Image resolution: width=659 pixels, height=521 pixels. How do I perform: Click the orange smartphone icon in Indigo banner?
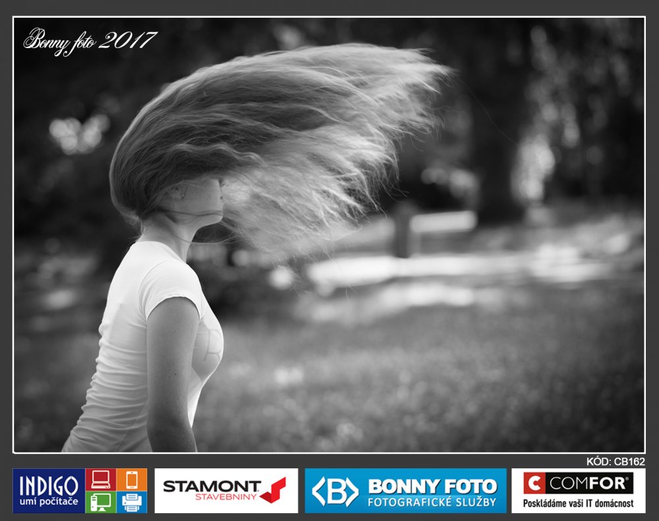[132, 480]
